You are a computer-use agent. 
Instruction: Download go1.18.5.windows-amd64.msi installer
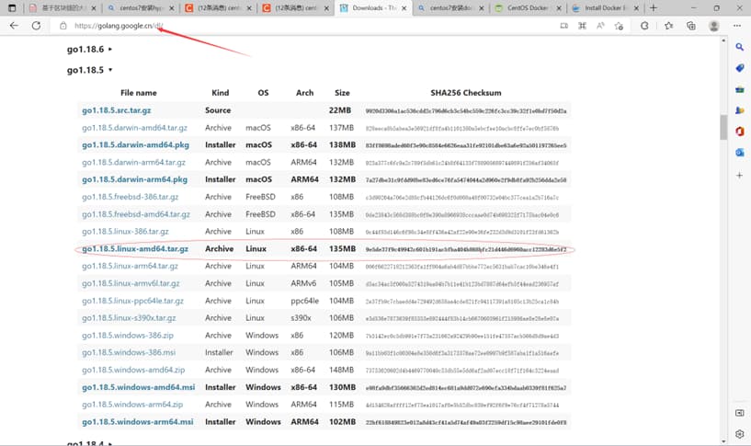coord(139,387)
